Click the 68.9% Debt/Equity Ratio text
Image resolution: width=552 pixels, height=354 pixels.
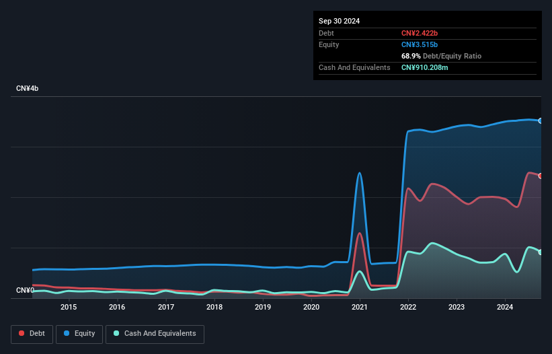(x=441, y=56)
